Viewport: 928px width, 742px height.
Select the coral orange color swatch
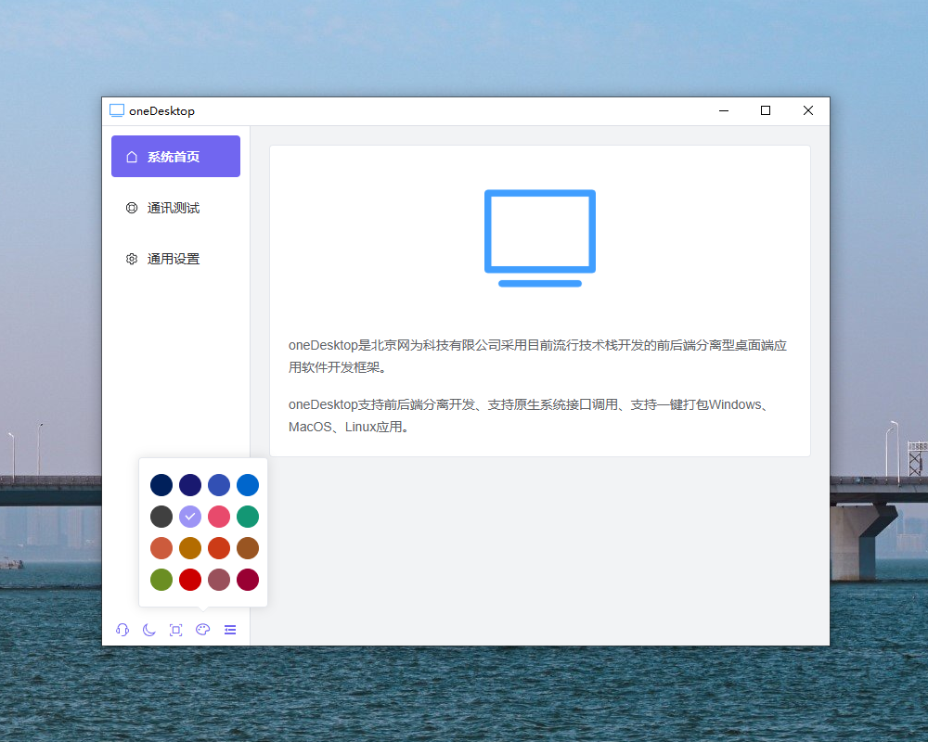pyautogui.click(x=161, y=548)
